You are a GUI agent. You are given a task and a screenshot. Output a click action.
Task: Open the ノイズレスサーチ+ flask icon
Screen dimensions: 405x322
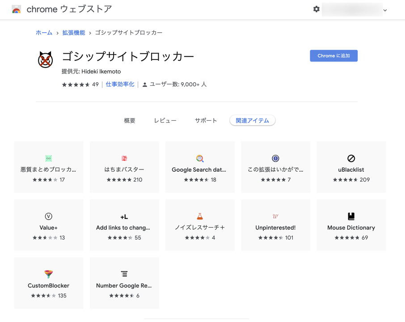200,216
